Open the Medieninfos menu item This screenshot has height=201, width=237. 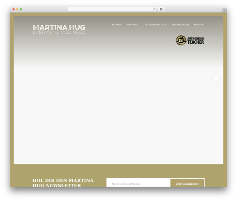coord(181,25)
